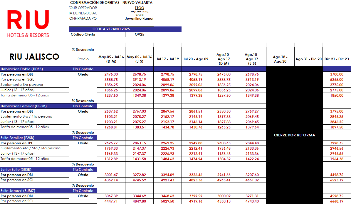Image resolution: width=351 pixels, height=204 pixels.
Task: Click the price cell 1897.50
Action: click(337, 127)
